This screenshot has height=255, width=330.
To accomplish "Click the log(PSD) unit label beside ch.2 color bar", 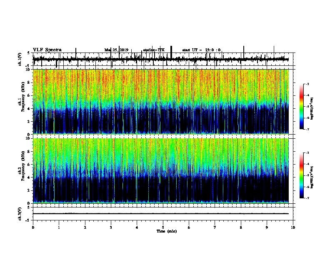I will point(312,177).
